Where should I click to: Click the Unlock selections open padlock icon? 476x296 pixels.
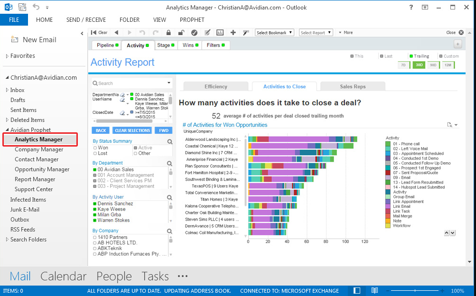[181, 32]
